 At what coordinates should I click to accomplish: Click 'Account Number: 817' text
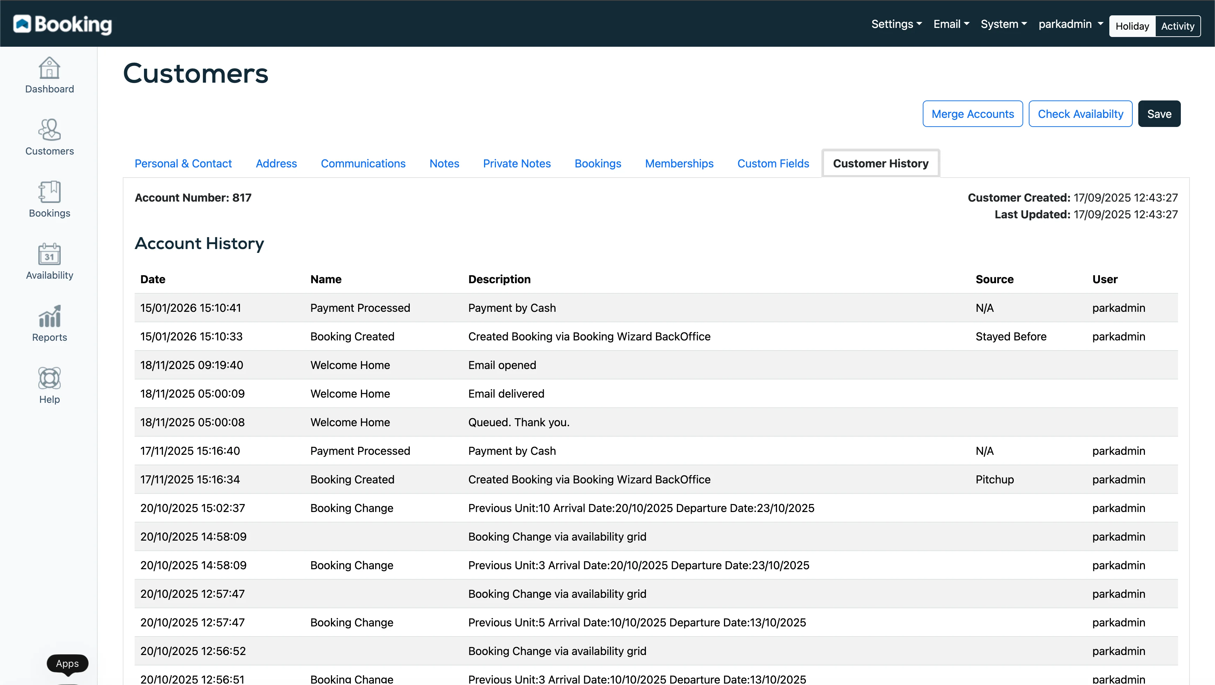[193, 198]
